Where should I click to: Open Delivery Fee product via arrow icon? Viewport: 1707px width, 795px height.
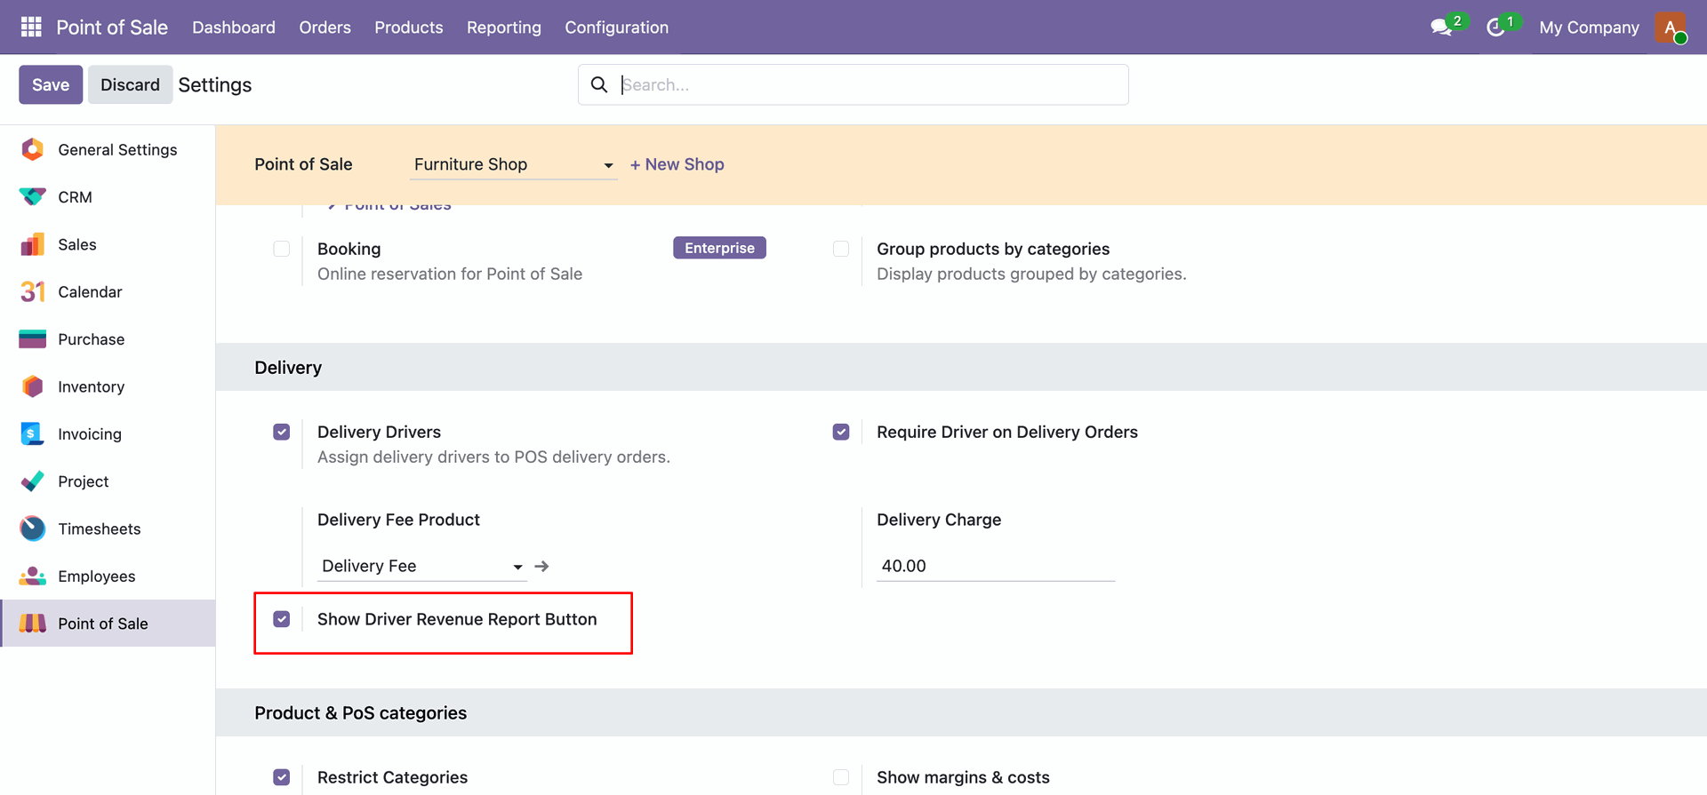541,566
